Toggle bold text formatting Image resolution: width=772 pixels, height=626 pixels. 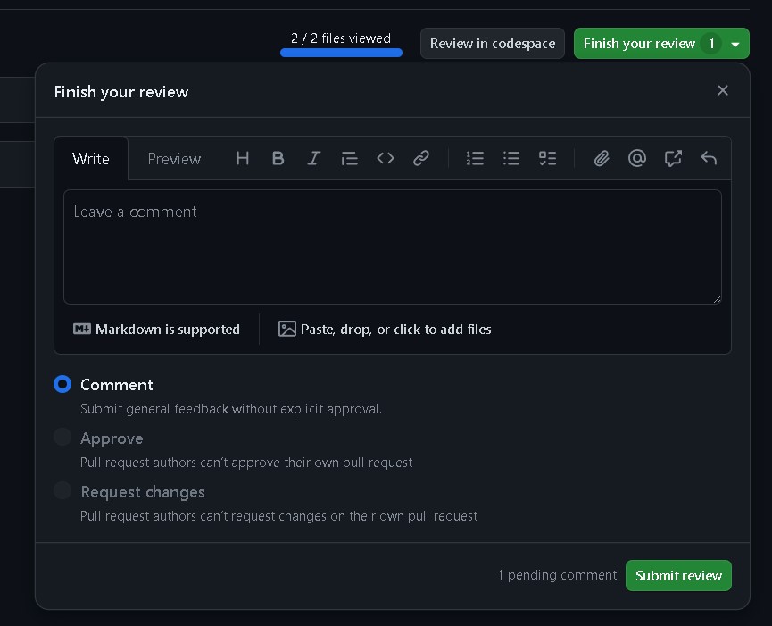278,158
